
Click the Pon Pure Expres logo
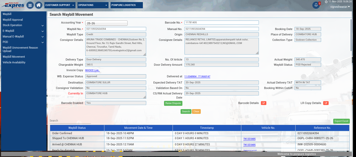coord(13,5)
